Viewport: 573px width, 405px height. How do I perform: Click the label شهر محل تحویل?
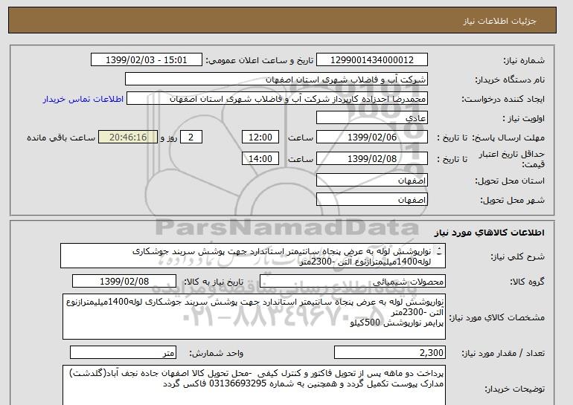512,200
